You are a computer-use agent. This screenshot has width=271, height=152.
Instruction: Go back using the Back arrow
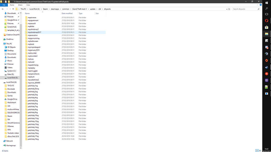(3, 9)
